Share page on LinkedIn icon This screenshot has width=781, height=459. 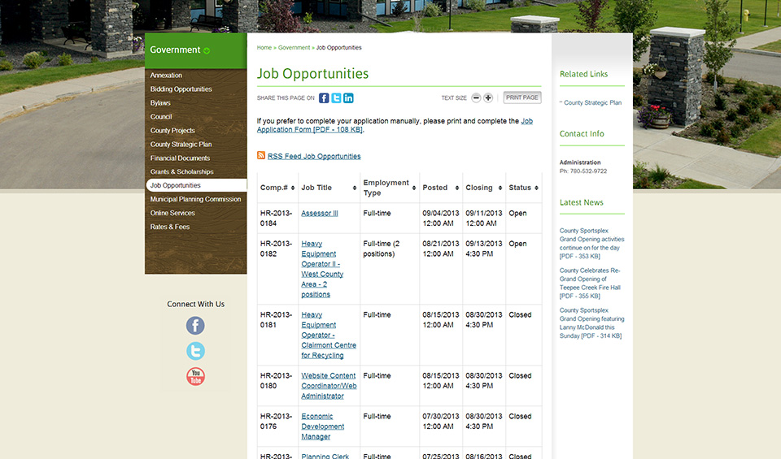pyautogui.click(x=348, y=98)
